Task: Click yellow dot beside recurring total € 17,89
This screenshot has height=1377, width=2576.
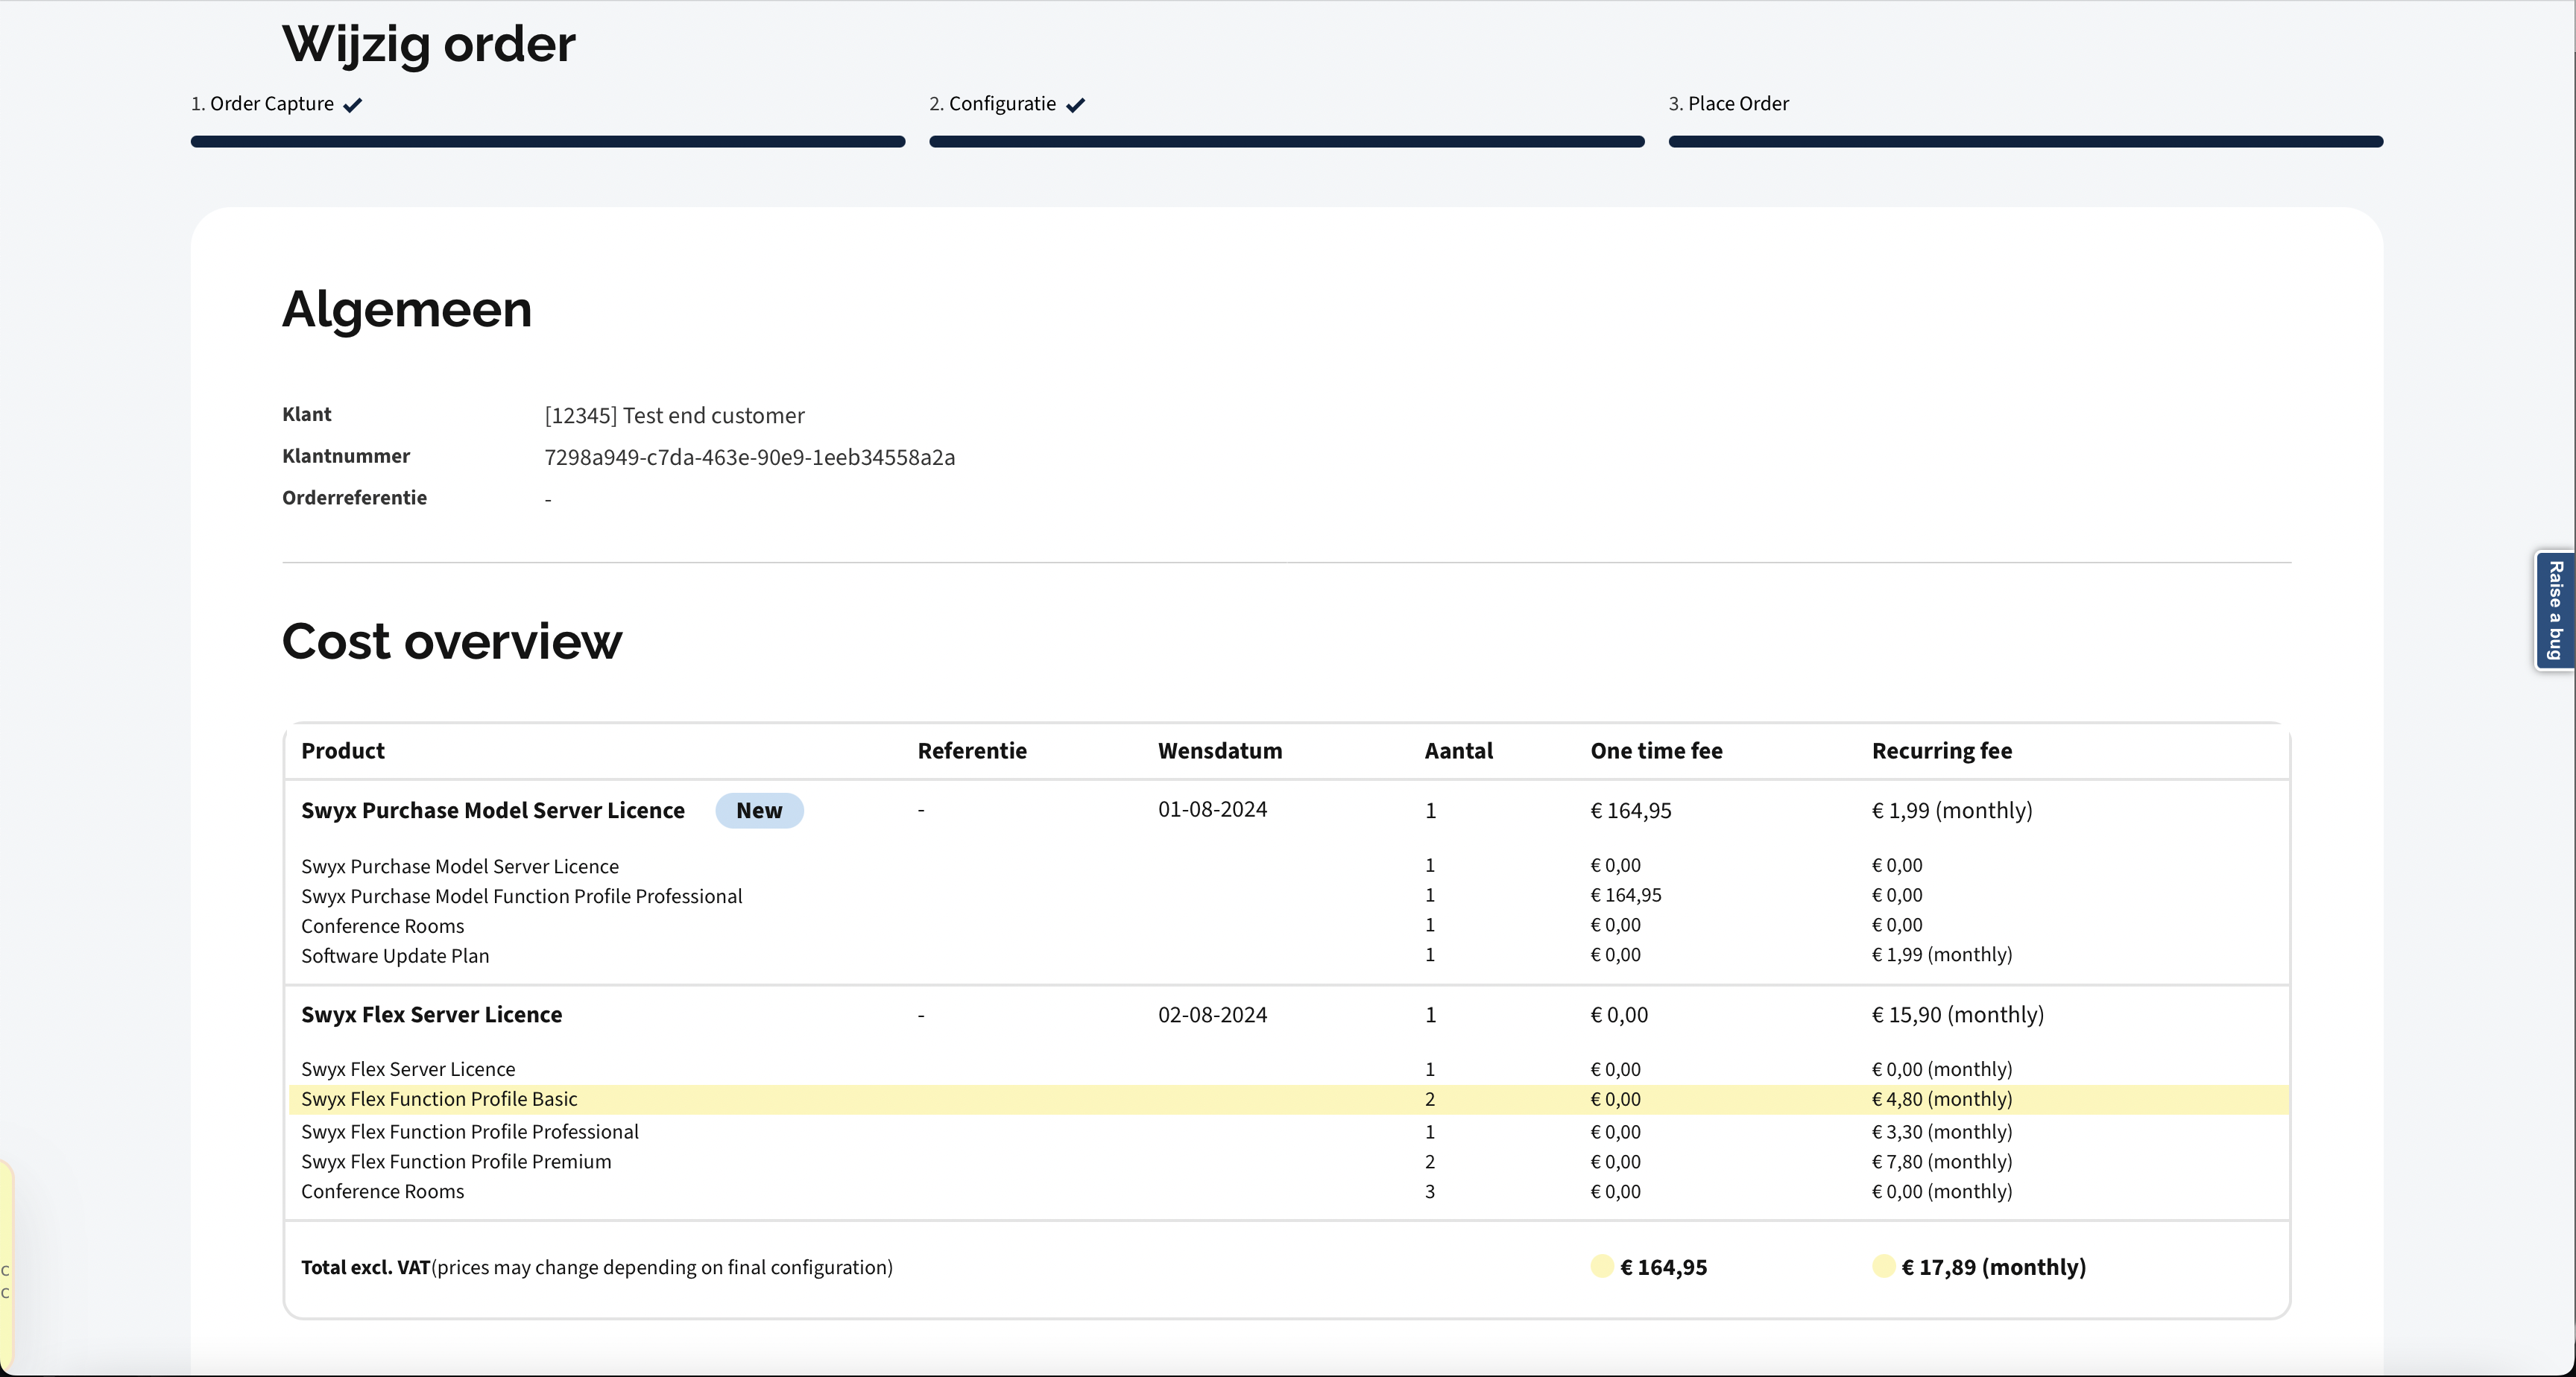Action: pos(1883,1266)
